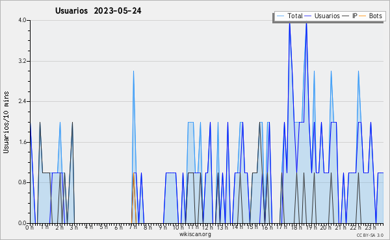This screenshot has height=240, width=390.
Task: Click the chart title 'Usuarios 2023-05-24'
Action: click(98, 11)
